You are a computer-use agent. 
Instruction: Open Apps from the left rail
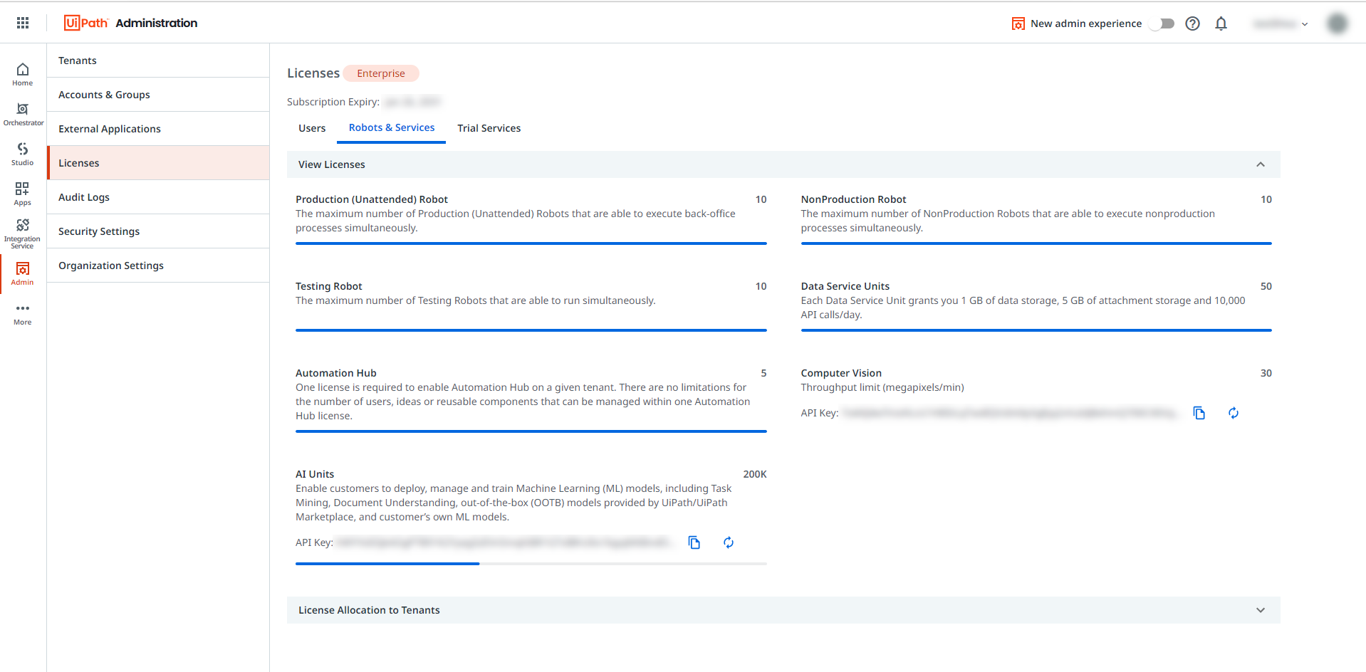[x=23, y=194]
